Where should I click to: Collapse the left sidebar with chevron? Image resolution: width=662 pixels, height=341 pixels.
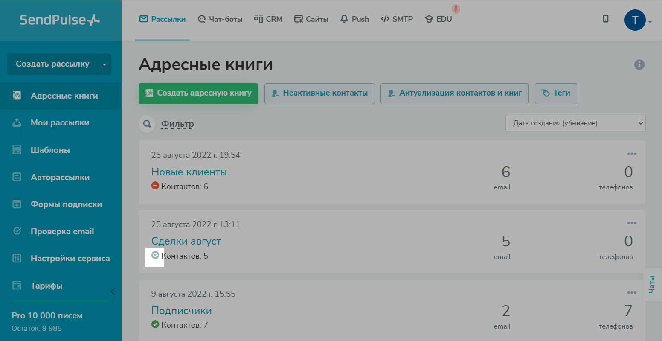[113, 292]
